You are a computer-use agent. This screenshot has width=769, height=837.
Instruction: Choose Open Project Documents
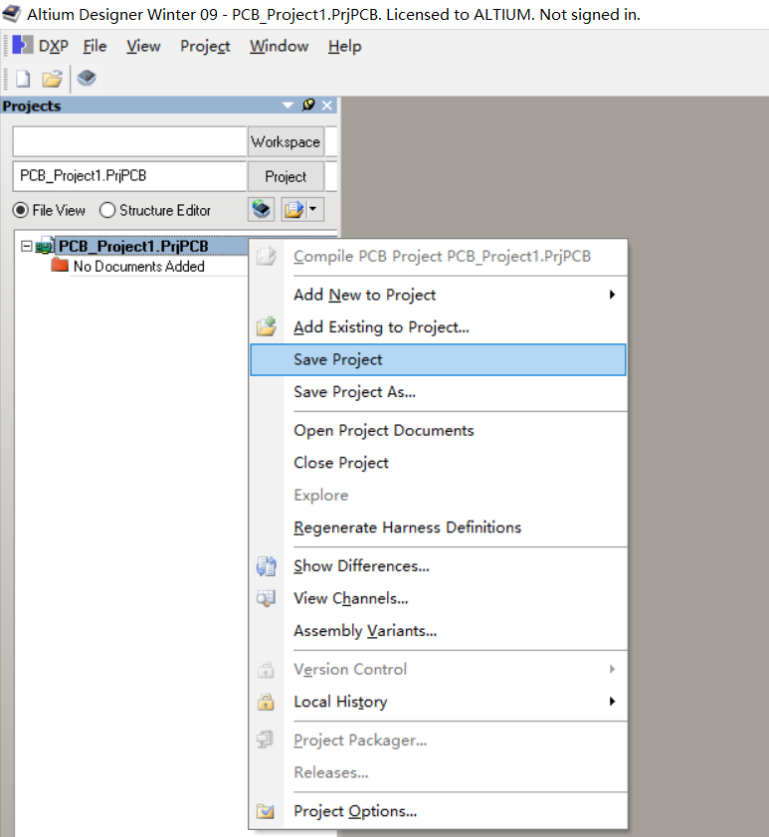[x=438, y=430]
